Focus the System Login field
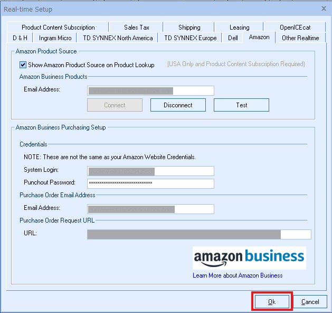Viewport: 332px width, 313px height. tap(150, 171)
